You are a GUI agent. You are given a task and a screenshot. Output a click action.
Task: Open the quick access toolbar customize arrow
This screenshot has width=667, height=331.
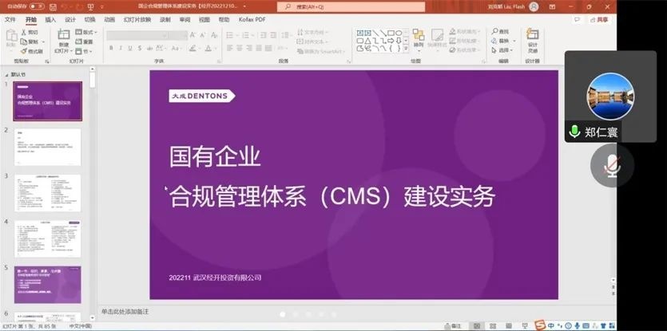(x=102, y=7)
